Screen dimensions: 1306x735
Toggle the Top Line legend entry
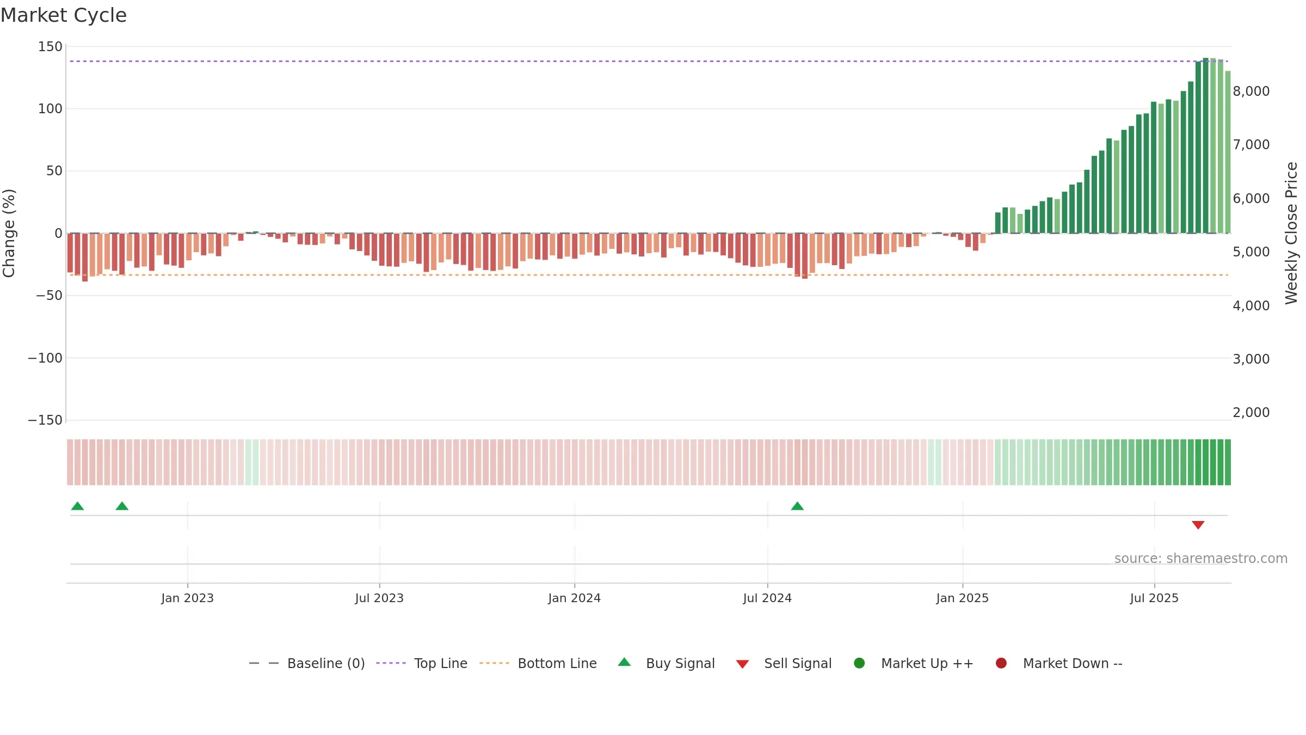click(x=422, y=663)
